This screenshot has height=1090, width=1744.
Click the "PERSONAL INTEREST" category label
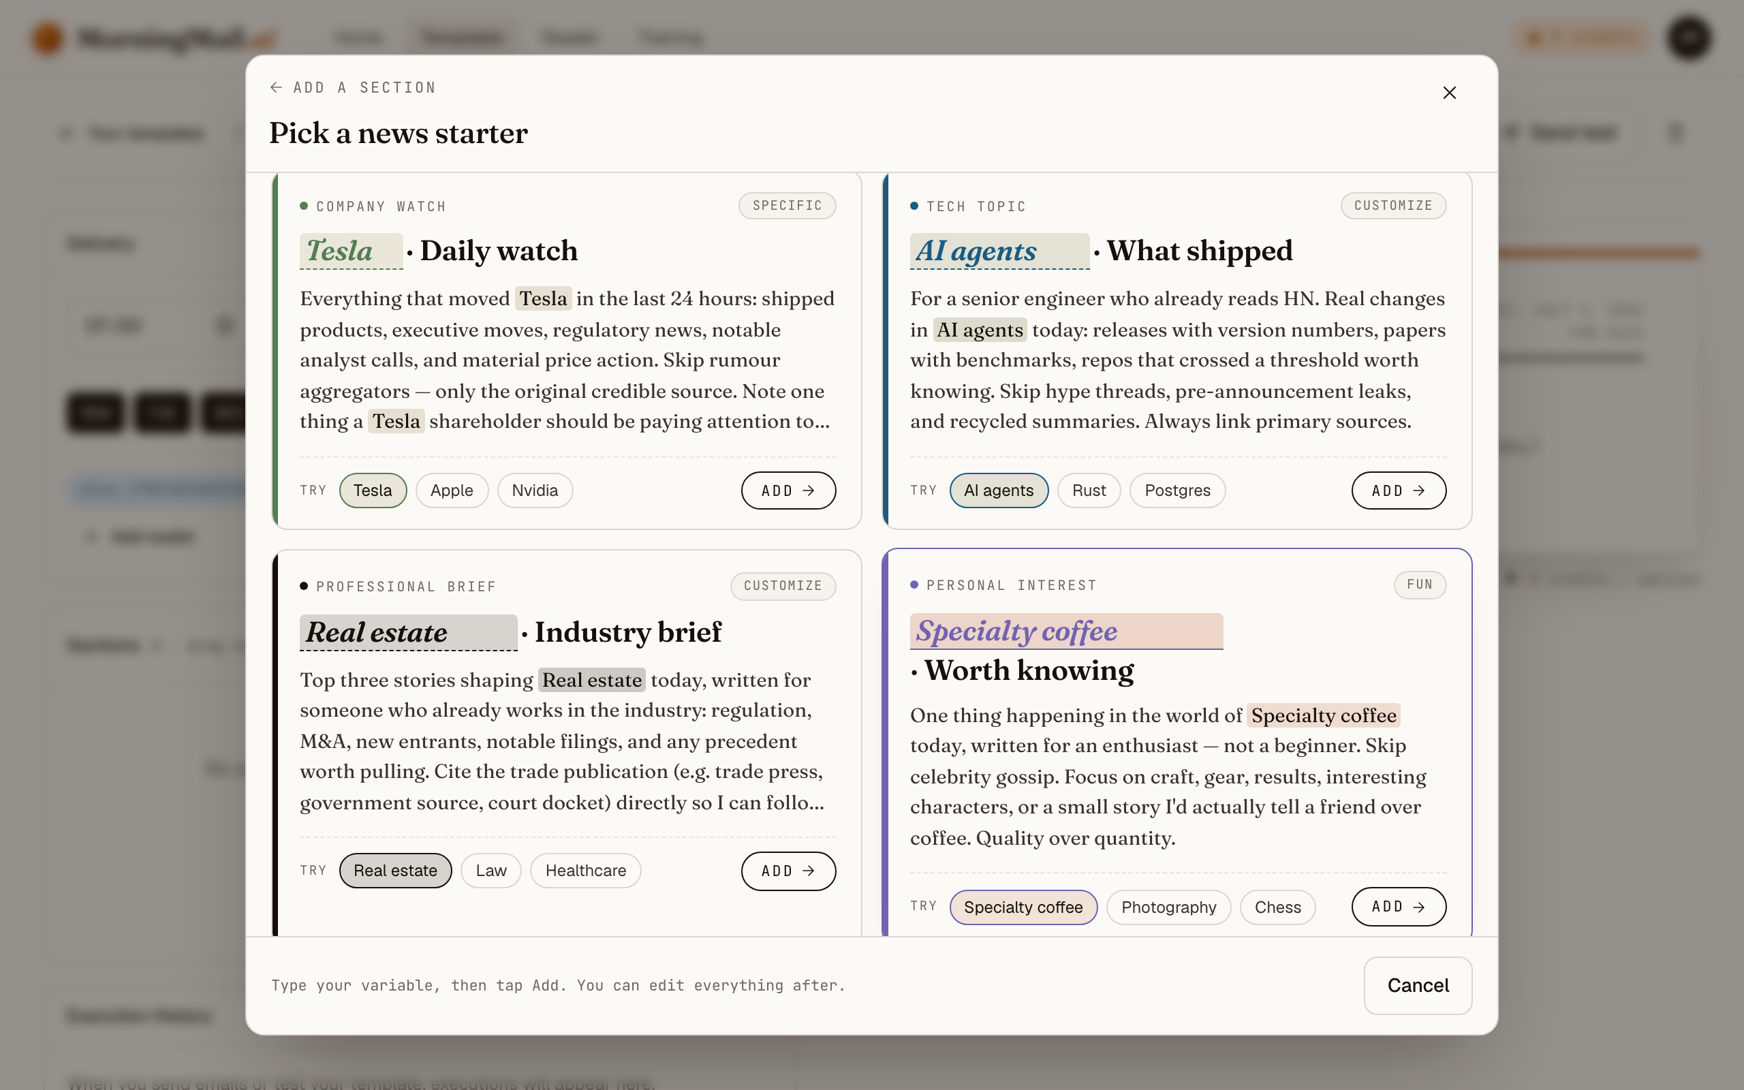click(x=1011, y=585)
